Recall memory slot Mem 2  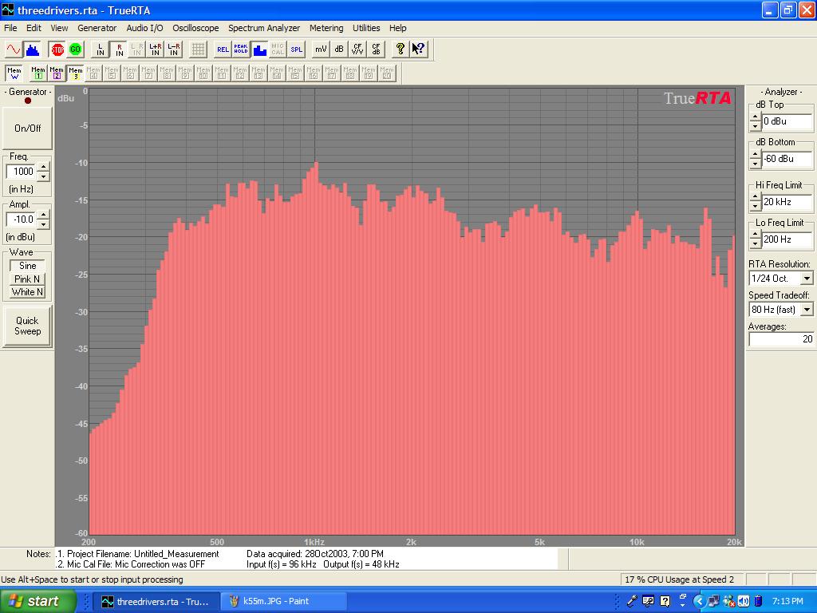click(x=56, y=73)
